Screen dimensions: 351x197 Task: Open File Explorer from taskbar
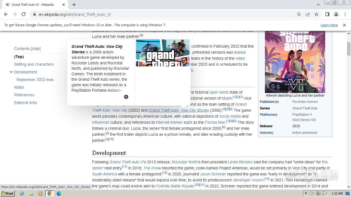click(31, 193)
